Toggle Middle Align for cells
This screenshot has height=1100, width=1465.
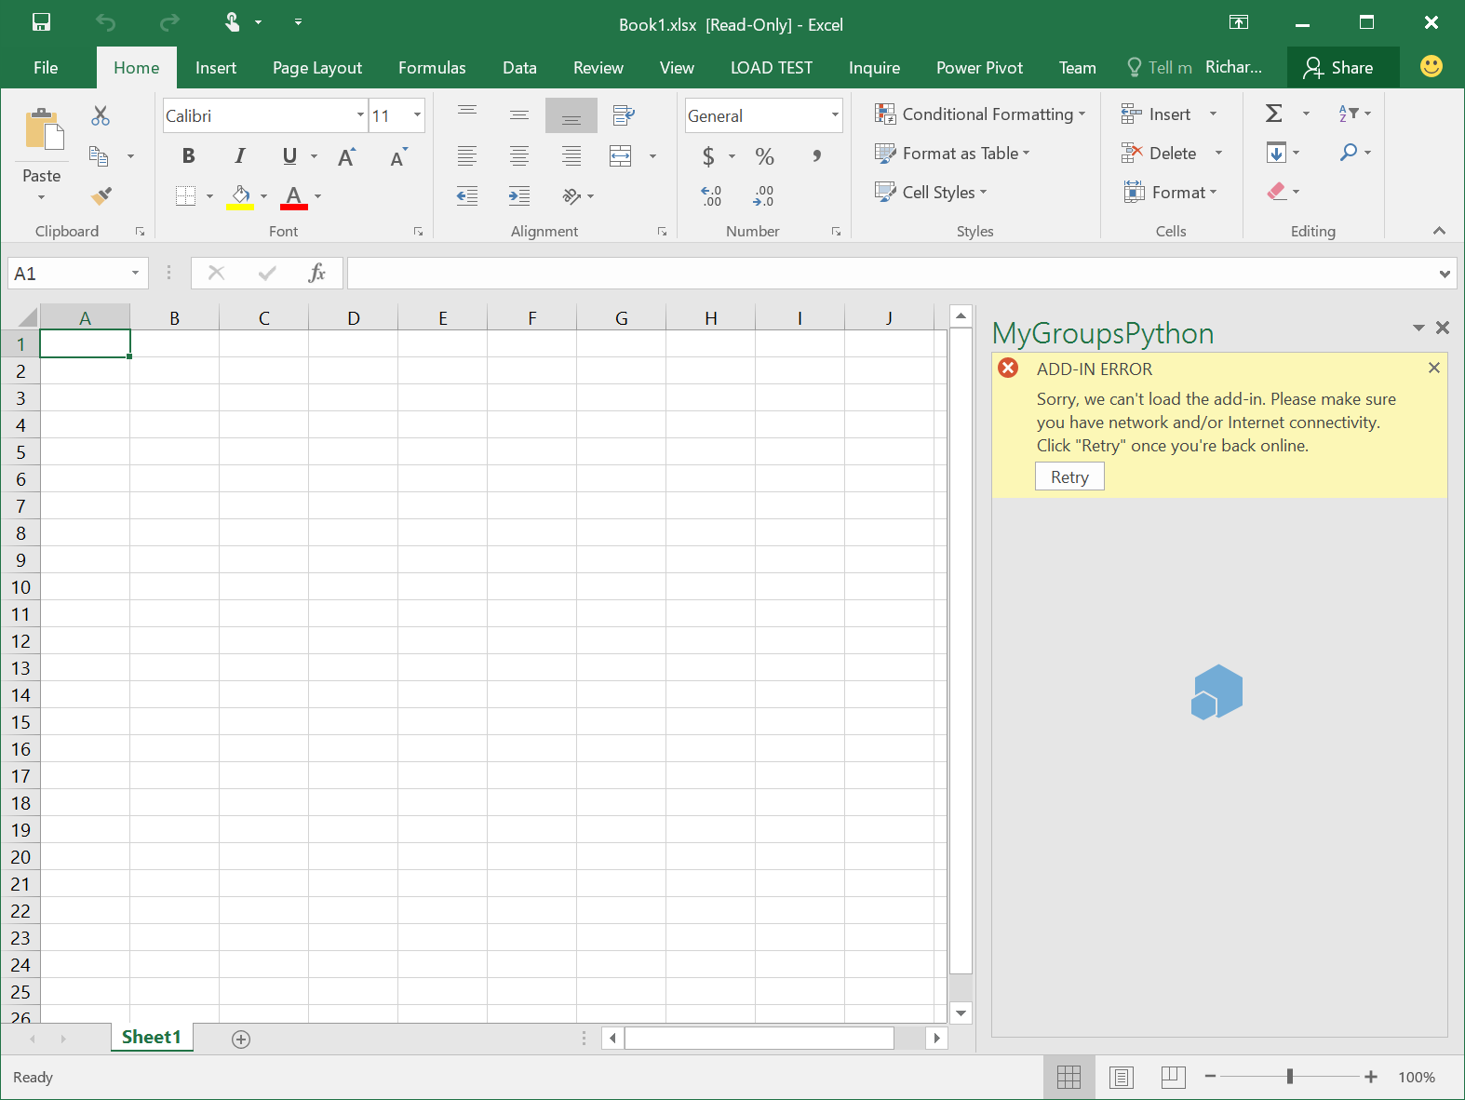click(519, 115)
